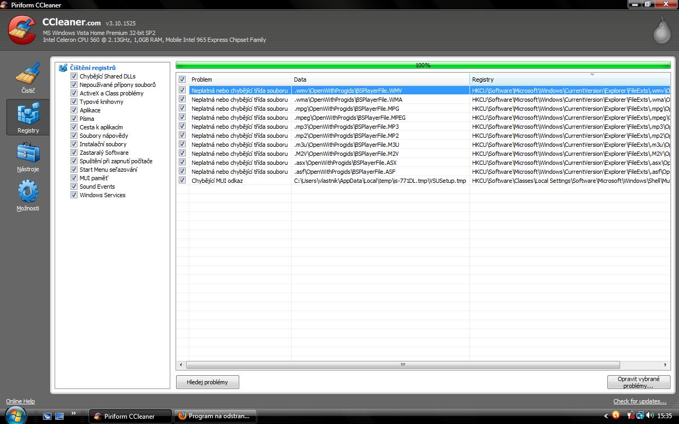Select the BSPlayerFile.MP2 result row
The width and height of the screenshot is (679, 424).
tap(423, 136)
